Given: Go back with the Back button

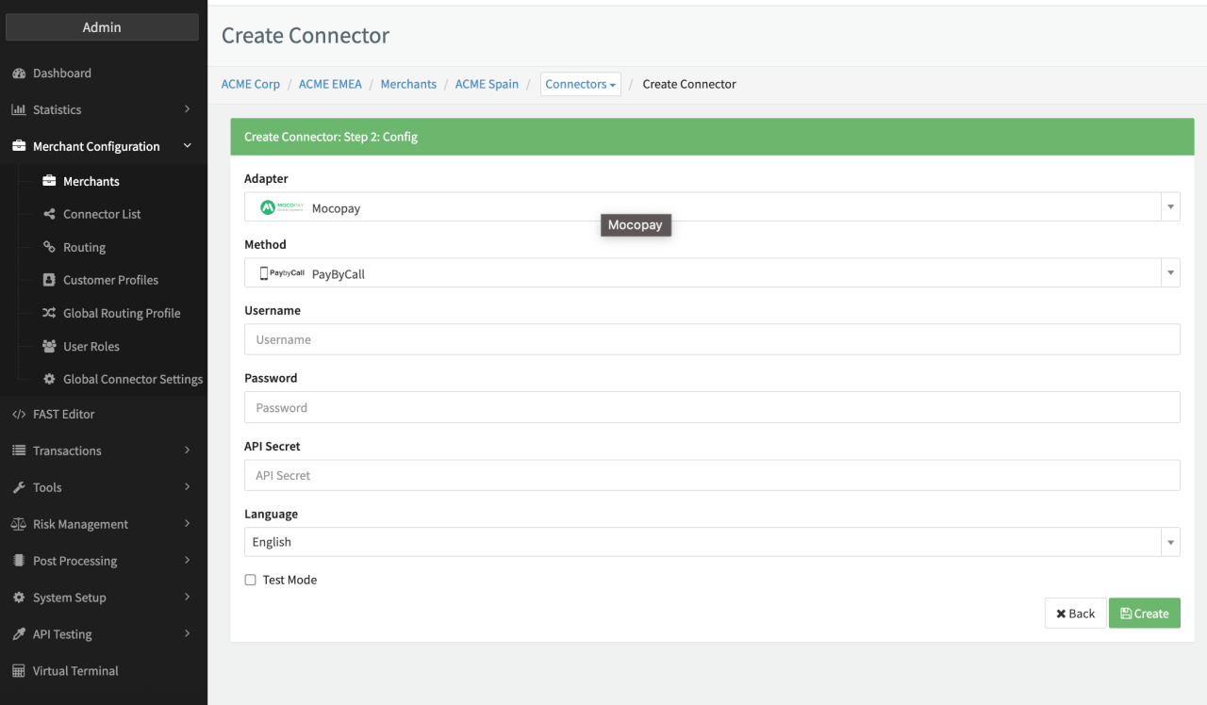Looking at the screenshot, I should point(1075,614).
